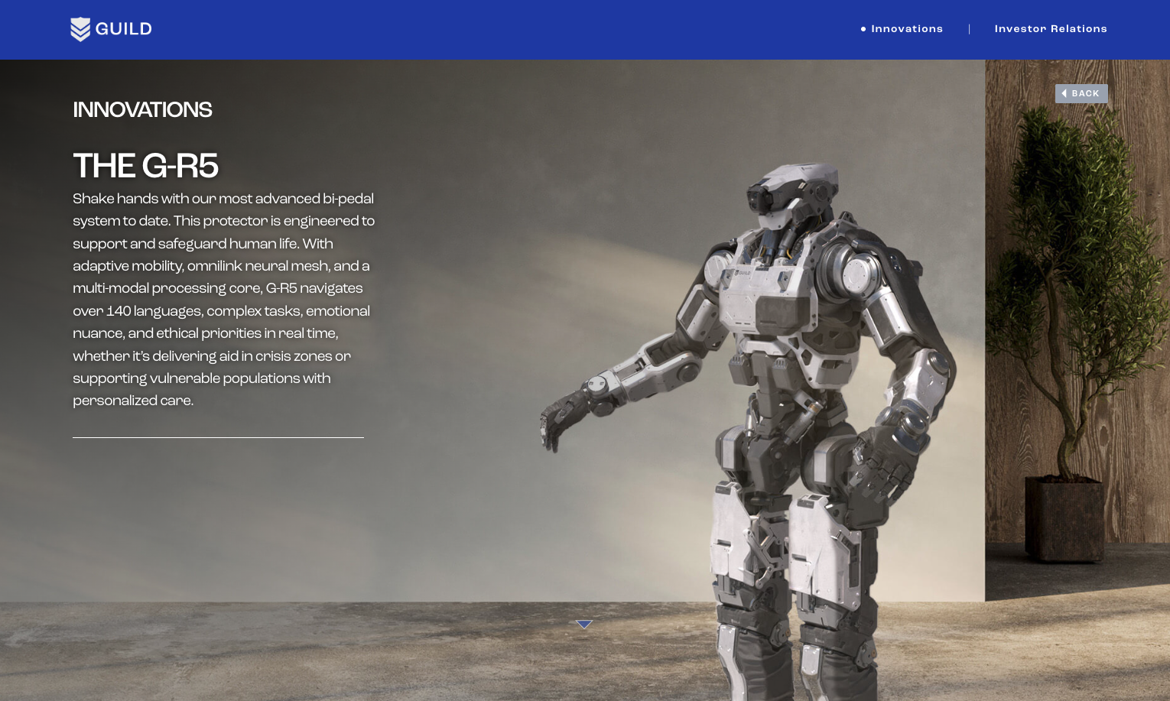Viewport: 1170px width, 701px height.
Task: Click the GUILD home link
Action: tap(111, 29)
